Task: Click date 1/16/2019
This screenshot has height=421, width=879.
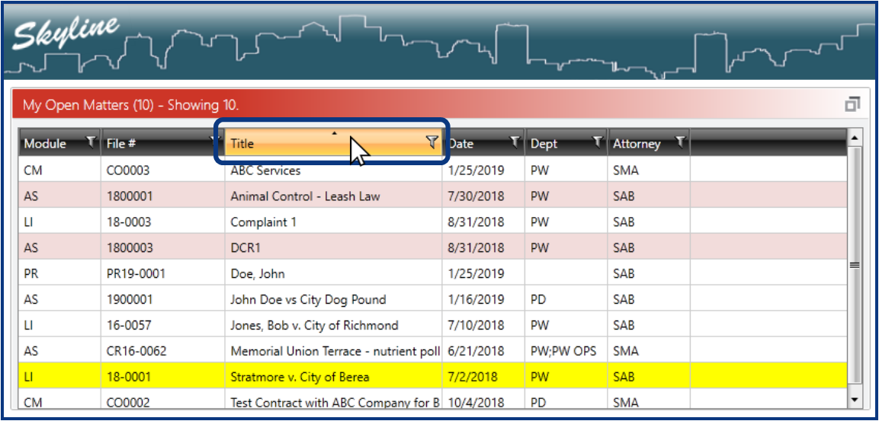Action: point(476,299)
